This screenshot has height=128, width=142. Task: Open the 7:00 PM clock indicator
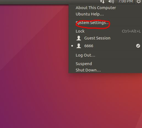click(126, 1)
